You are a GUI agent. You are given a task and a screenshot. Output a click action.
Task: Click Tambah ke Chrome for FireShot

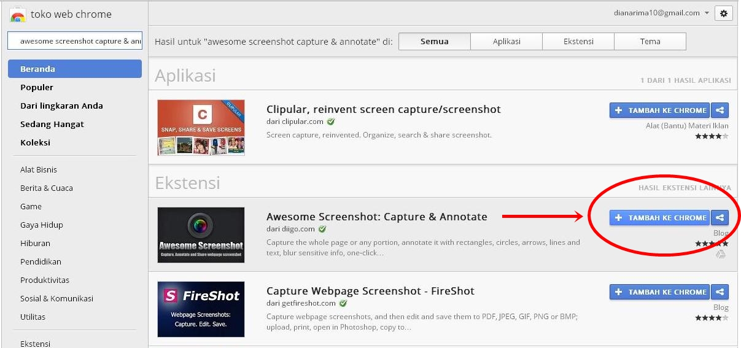[x=659, y=292]
